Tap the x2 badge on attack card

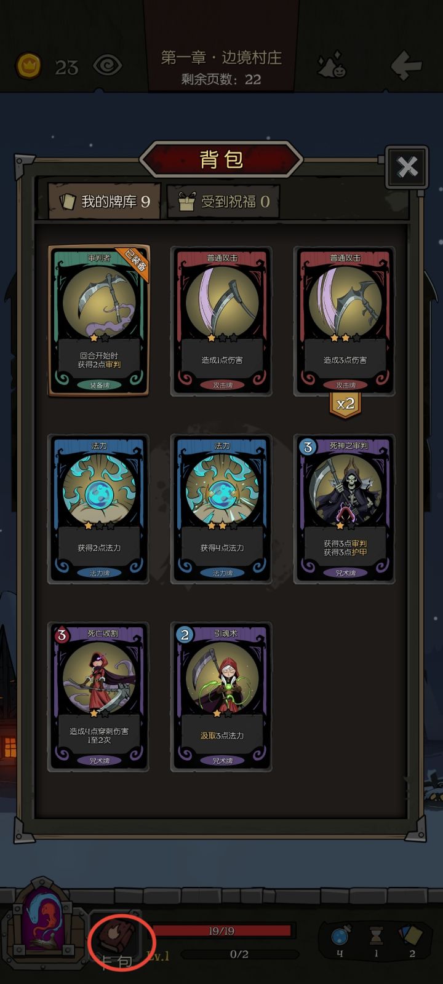click(x=345, y=404)
